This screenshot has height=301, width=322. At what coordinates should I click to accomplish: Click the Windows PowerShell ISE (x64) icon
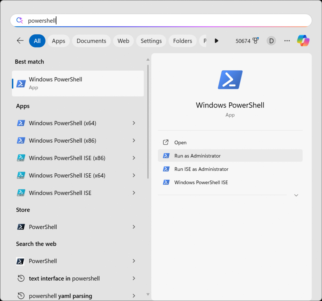click(21, 175)
